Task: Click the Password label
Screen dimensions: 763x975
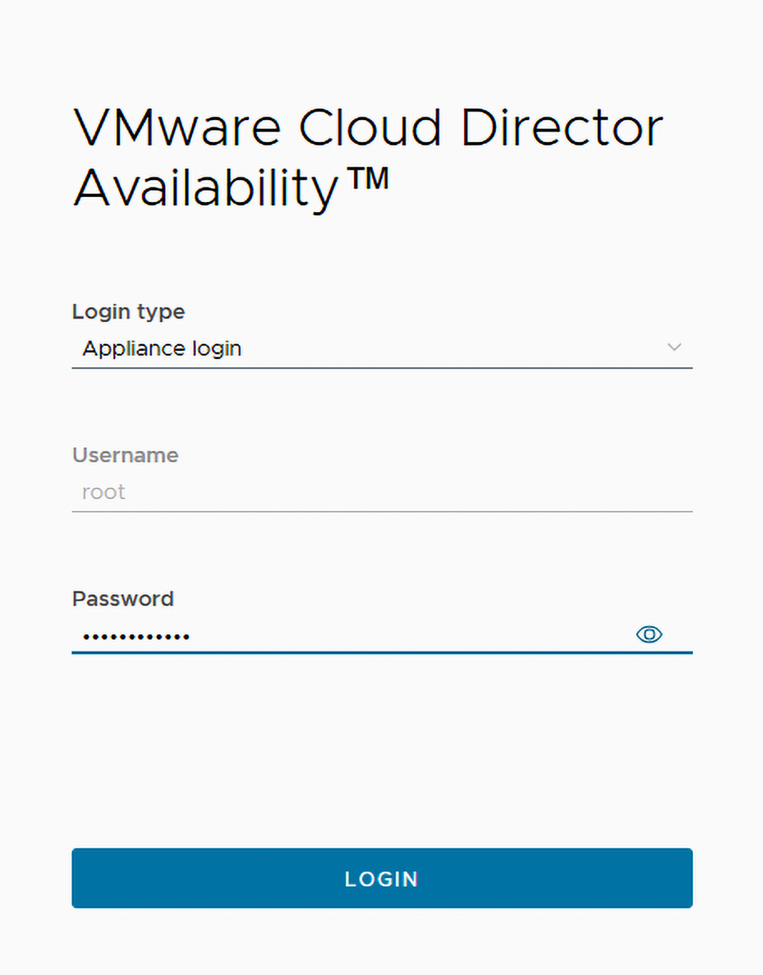Action: pyautogui.click(x=123, y=599)
